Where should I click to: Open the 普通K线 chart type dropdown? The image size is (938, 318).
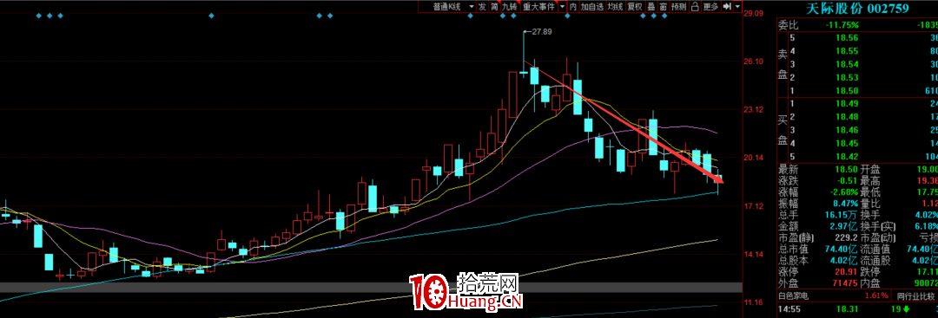[447, 7]
